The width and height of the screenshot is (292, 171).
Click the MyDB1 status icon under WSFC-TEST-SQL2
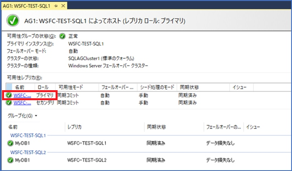tap(10, 160)
